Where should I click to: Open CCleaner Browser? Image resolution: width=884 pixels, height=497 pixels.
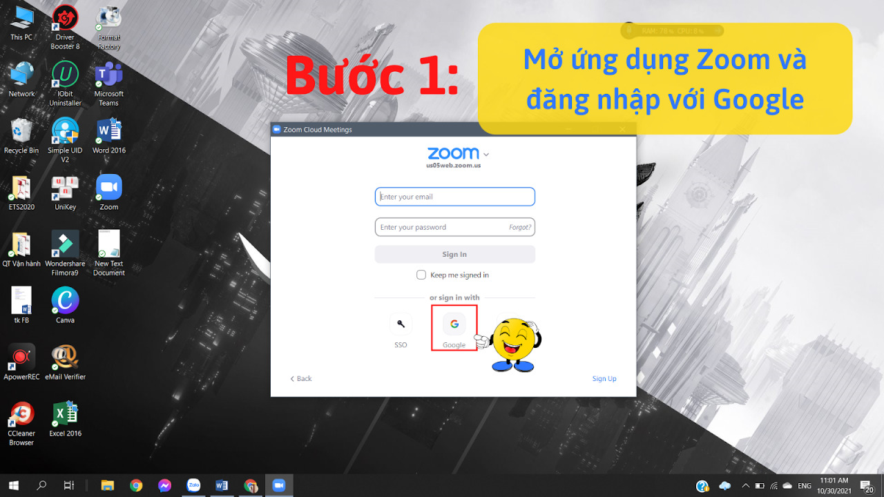click(x=21, y=413)
